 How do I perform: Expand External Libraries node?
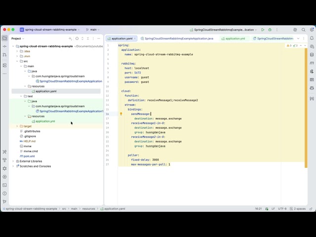13,161
